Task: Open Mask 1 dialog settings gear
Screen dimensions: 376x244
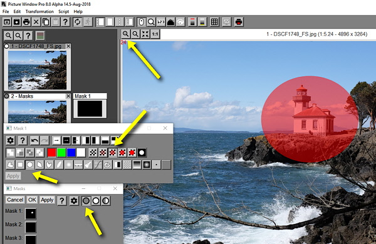Action: point(10,140)
